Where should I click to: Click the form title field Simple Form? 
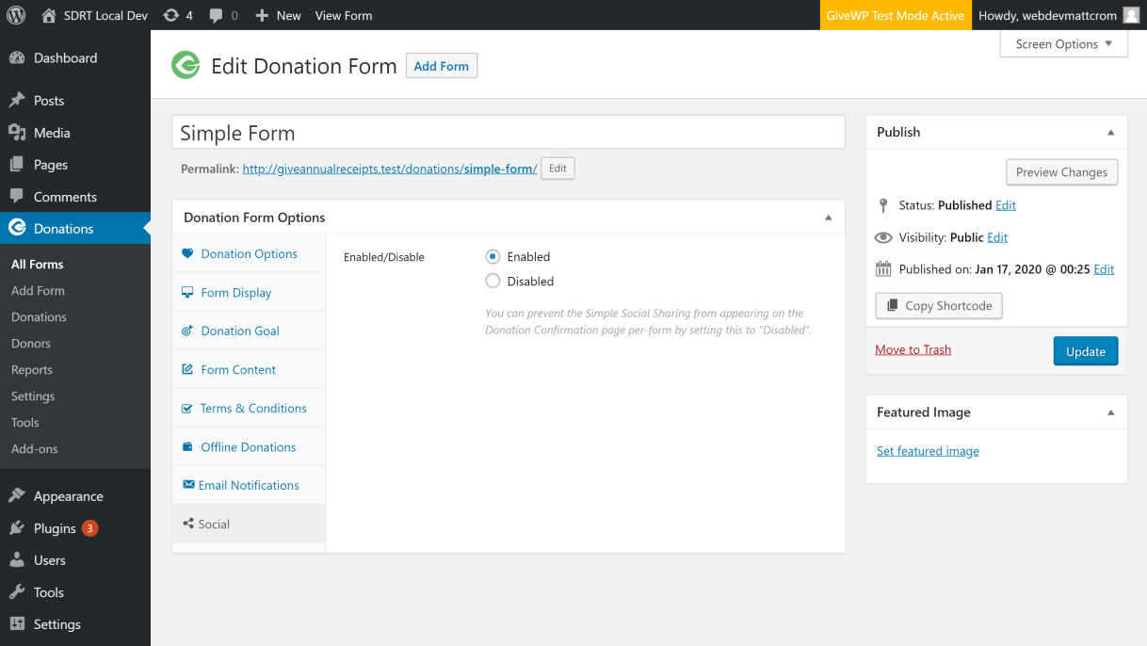click(509, 133)
